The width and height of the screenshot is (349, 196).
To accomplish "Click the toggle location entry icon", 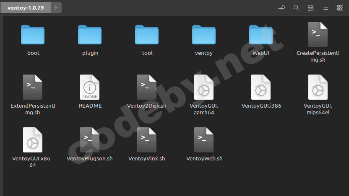I will pos(281,8).
